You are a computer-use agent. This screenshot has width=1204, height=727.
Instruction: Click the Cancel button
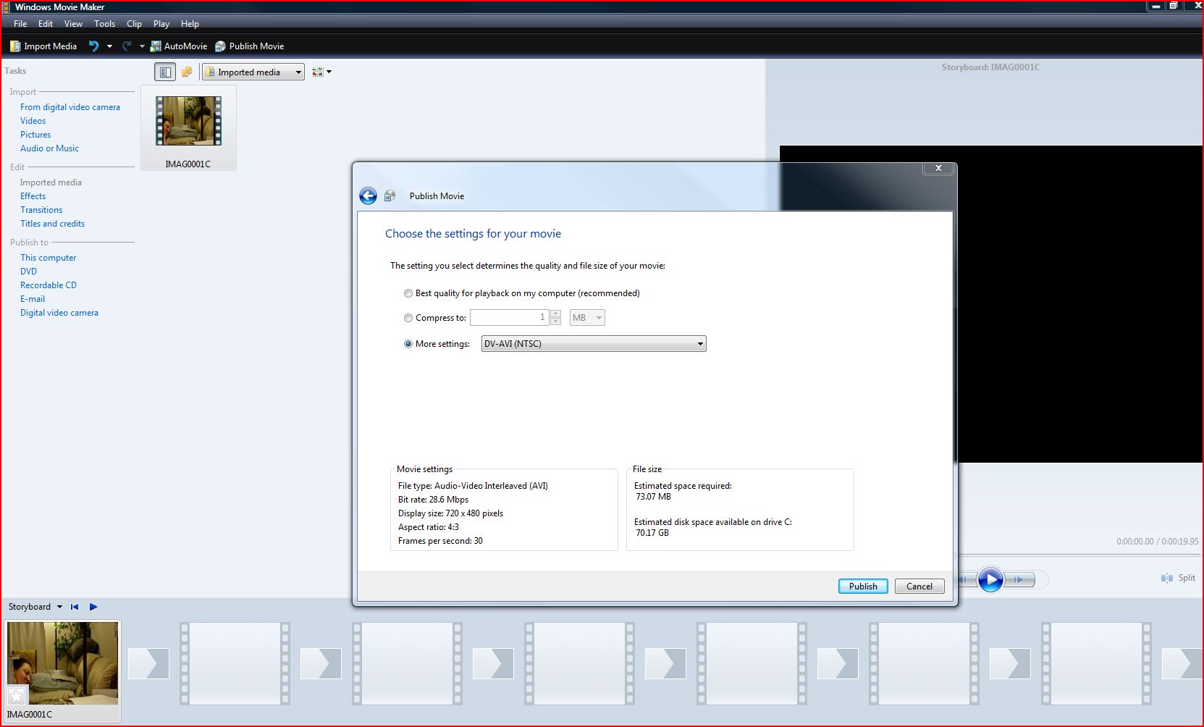(x=919, y=587)
